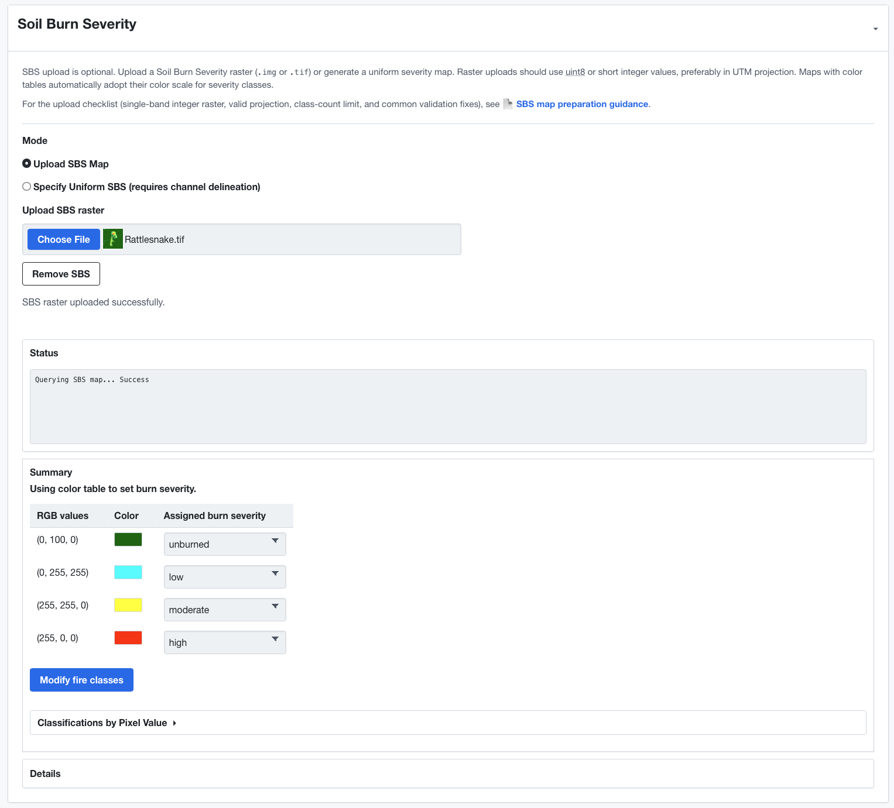The image size is (894, 808).
Task: Open SBS map preparation guidance link
Action: [582, 104]
